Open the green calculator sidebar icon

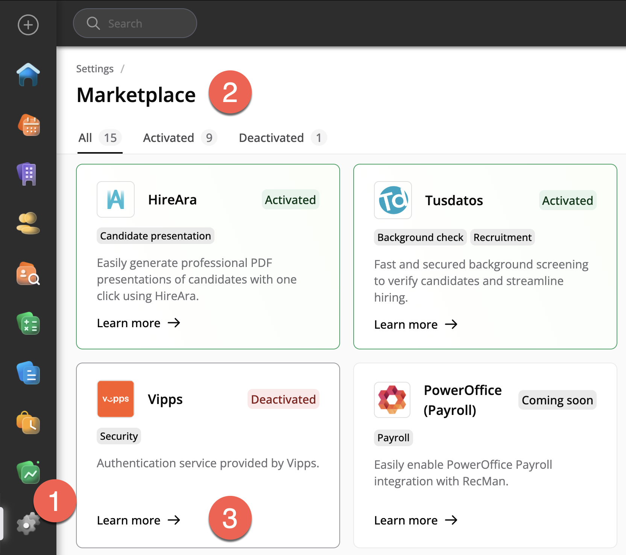pyautogui.click(x=28, y=323)
